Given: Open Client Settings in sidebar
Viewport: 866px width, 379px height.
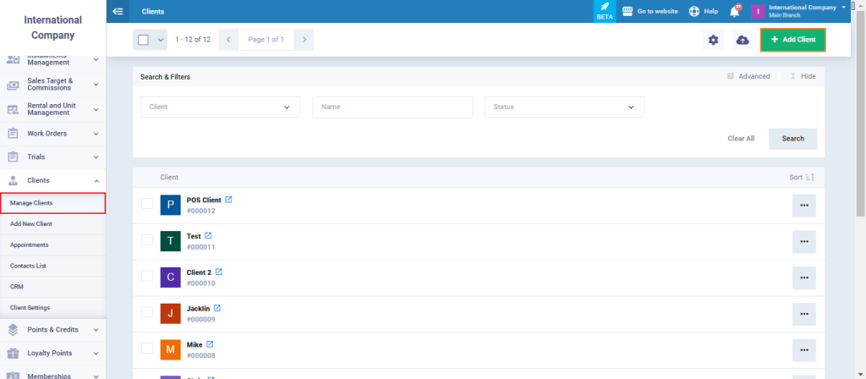Looking at the screenshot, I should [53, 308].
